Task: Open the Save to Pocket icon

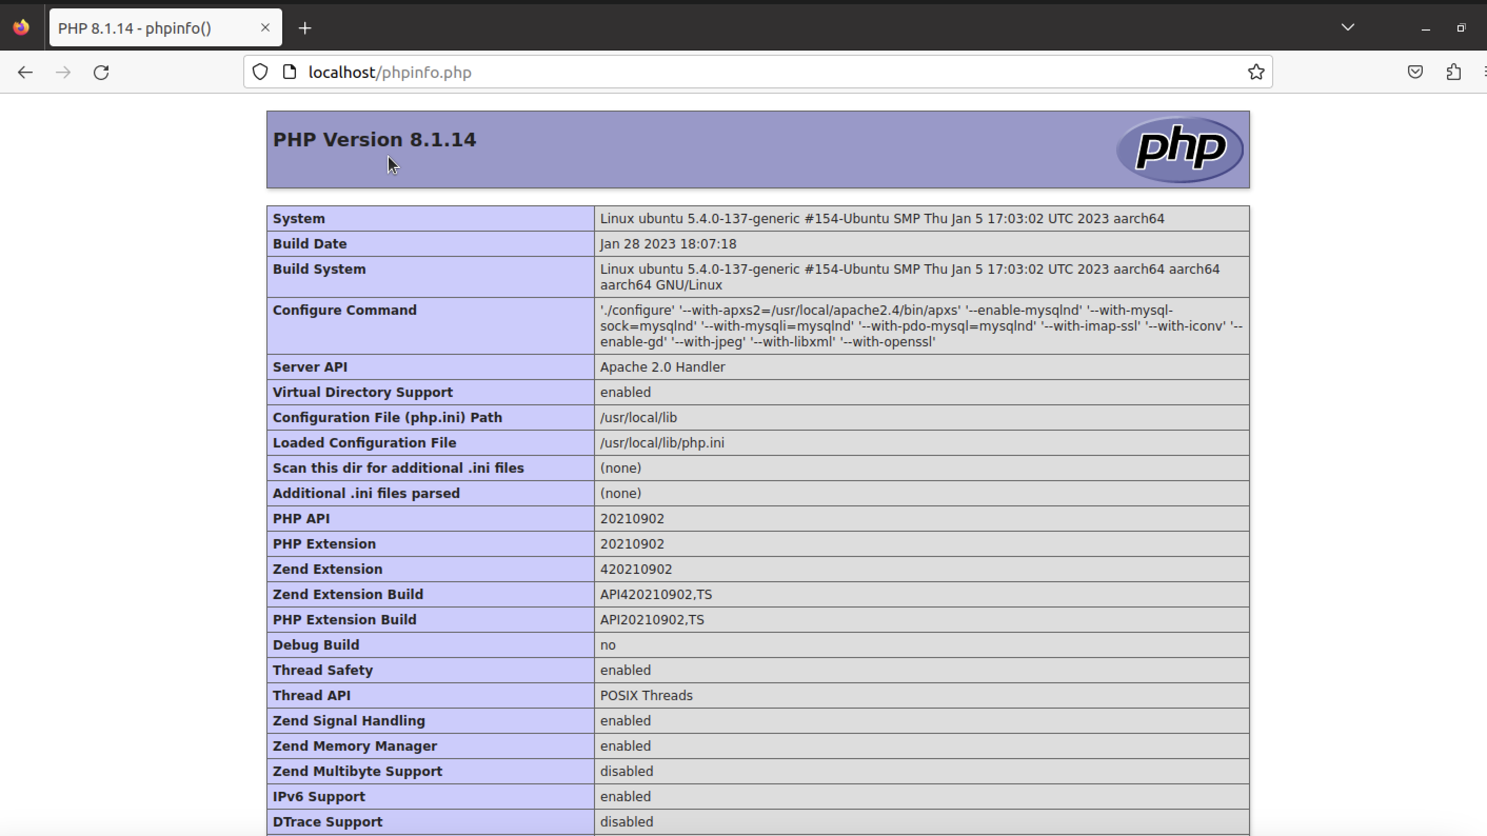Action: [x=1415, y=72]
